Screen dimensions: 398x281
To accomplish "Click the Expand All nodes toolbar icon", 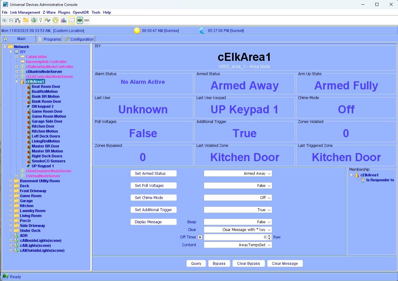I will click(4, 20).
